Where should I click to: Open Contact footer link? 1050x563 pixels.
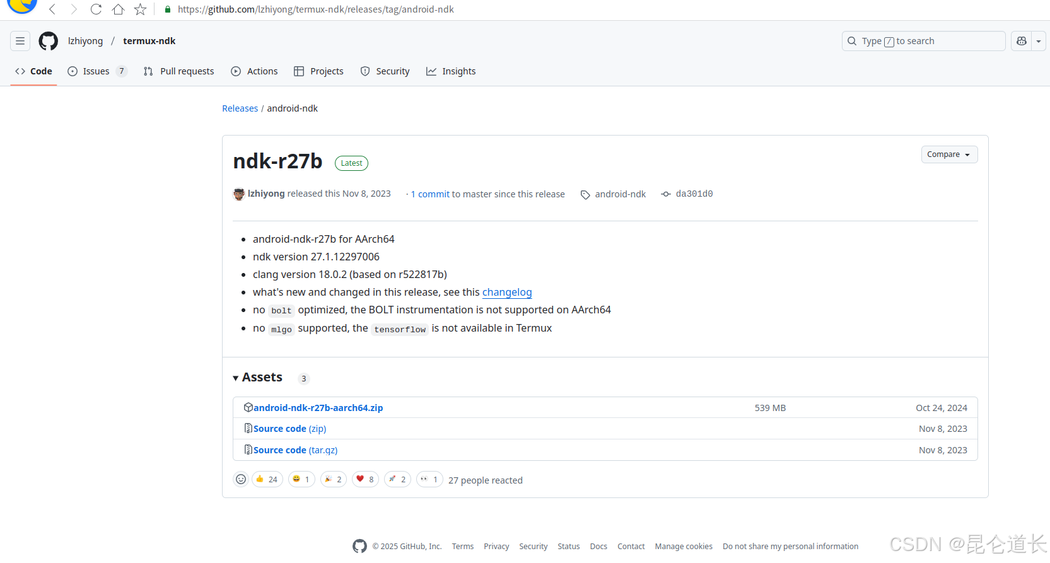(631, 547)
